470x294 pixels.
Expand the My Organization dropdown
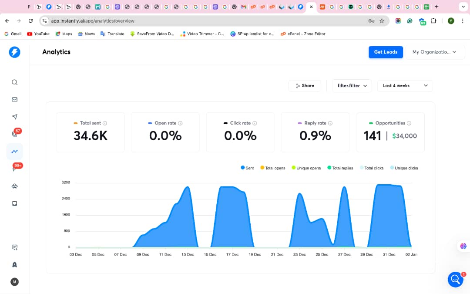coord(435,52)
